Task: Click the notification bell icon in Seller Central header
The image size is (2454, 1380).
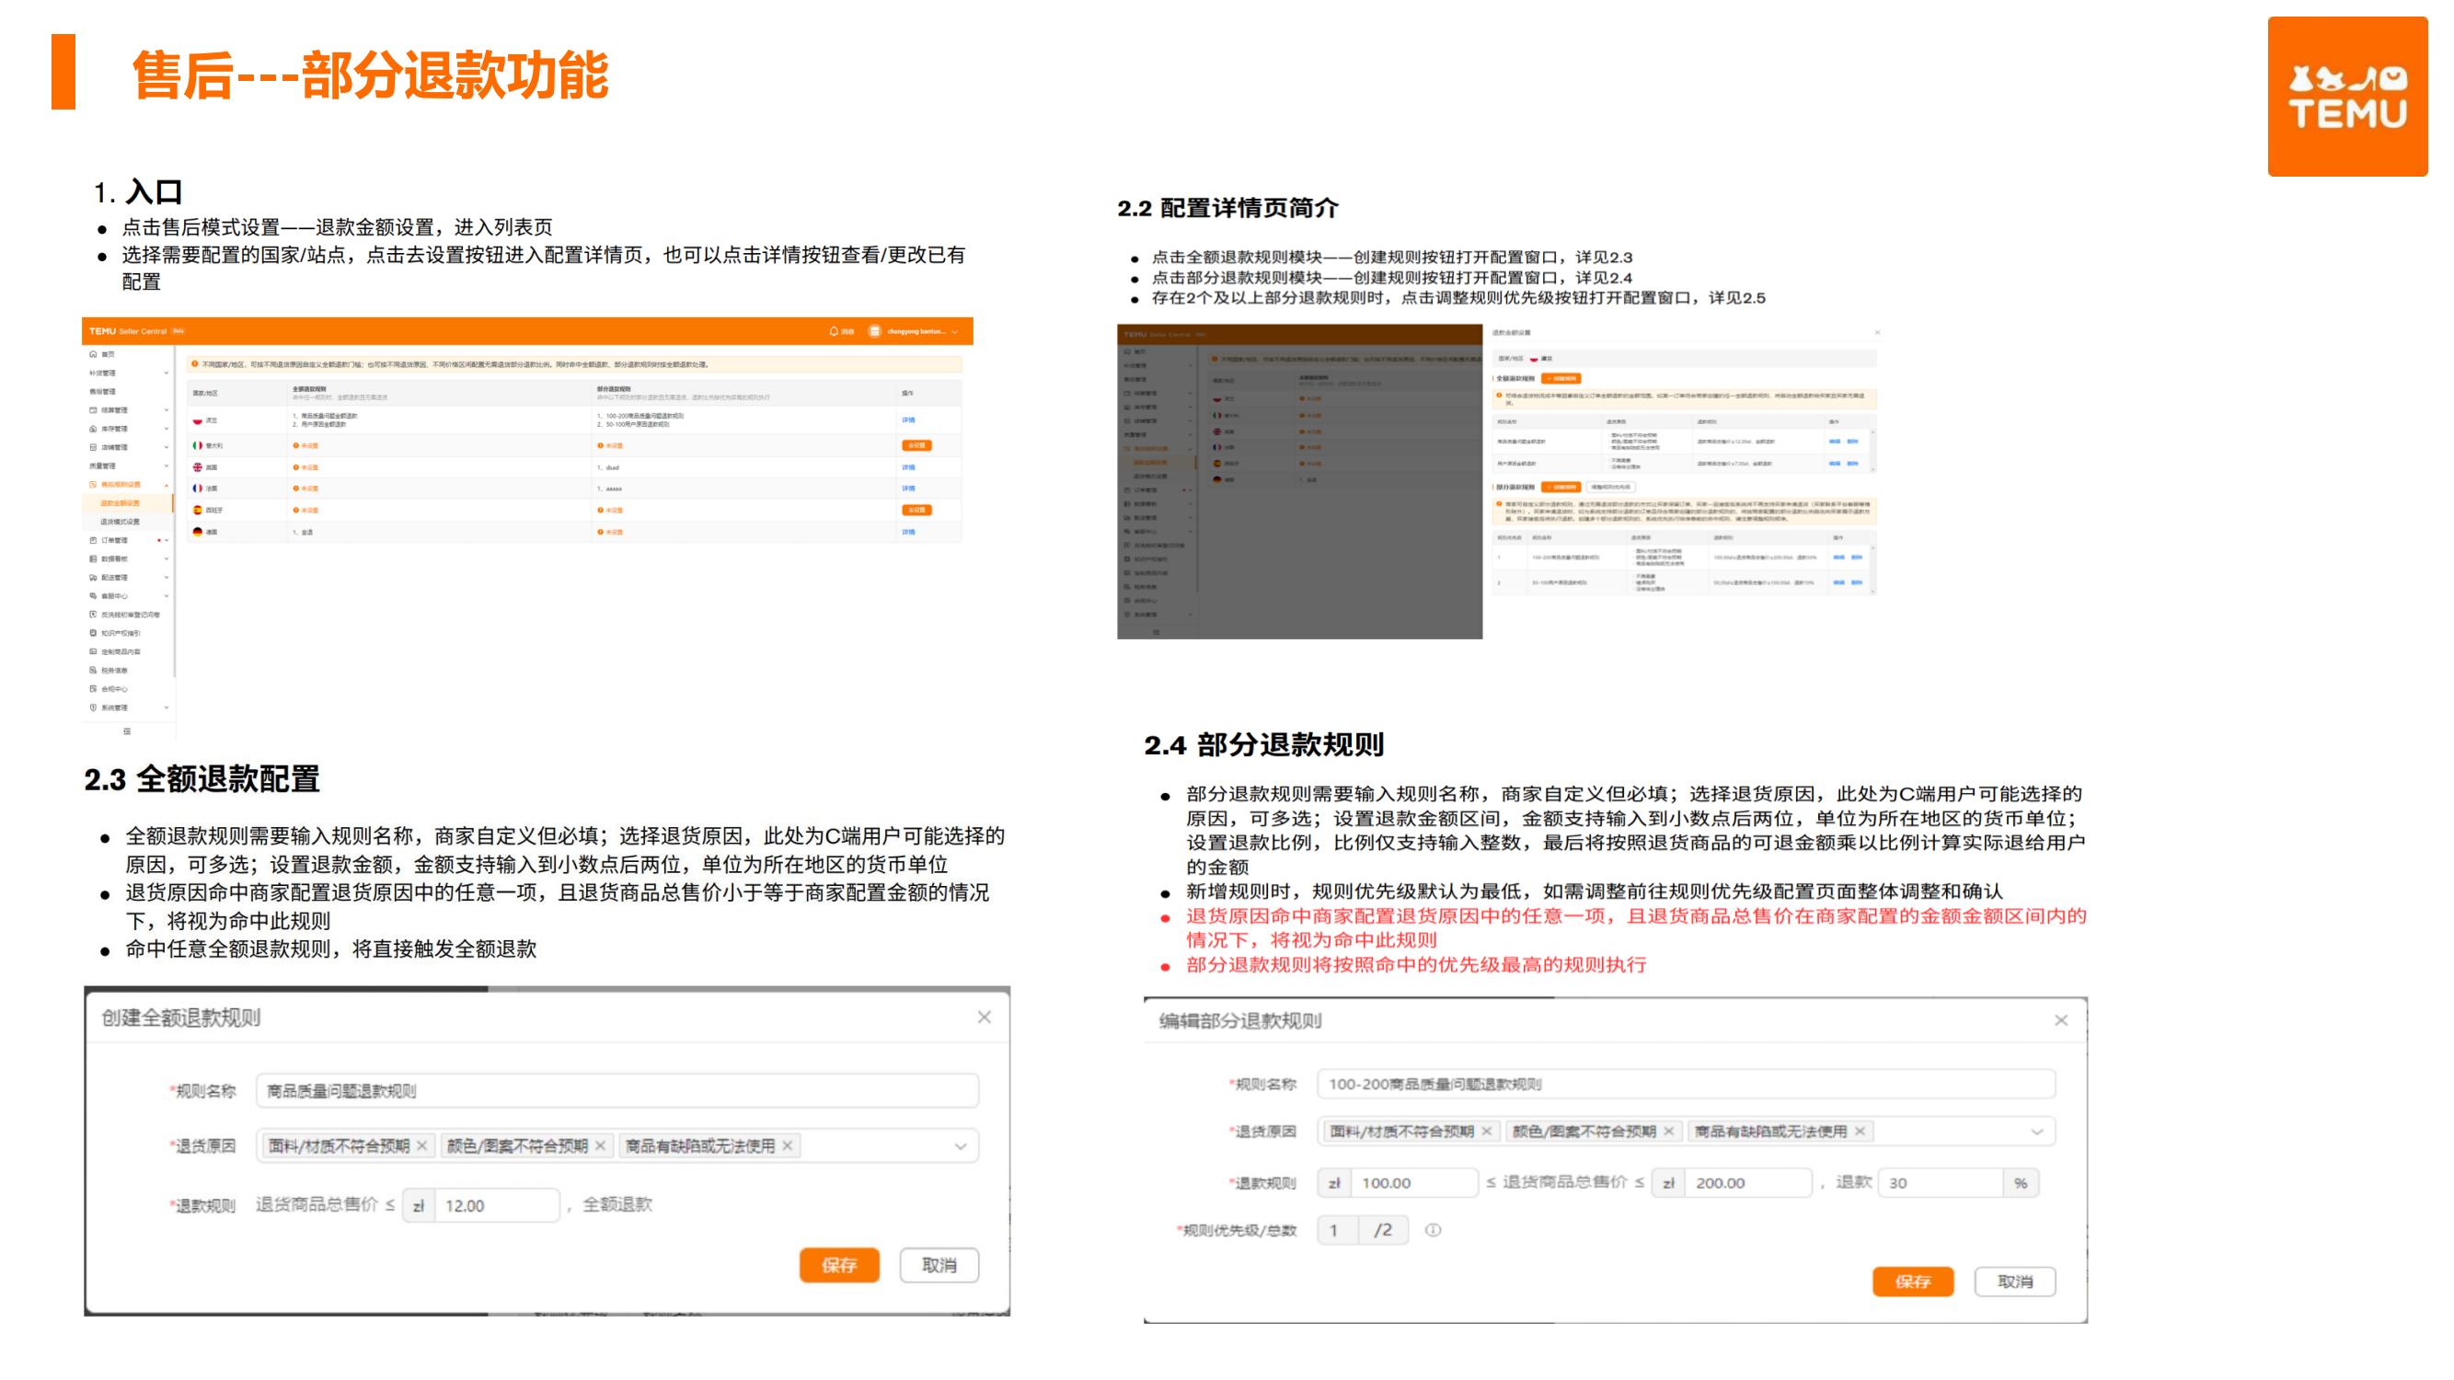Action: (x=834, y=331)
